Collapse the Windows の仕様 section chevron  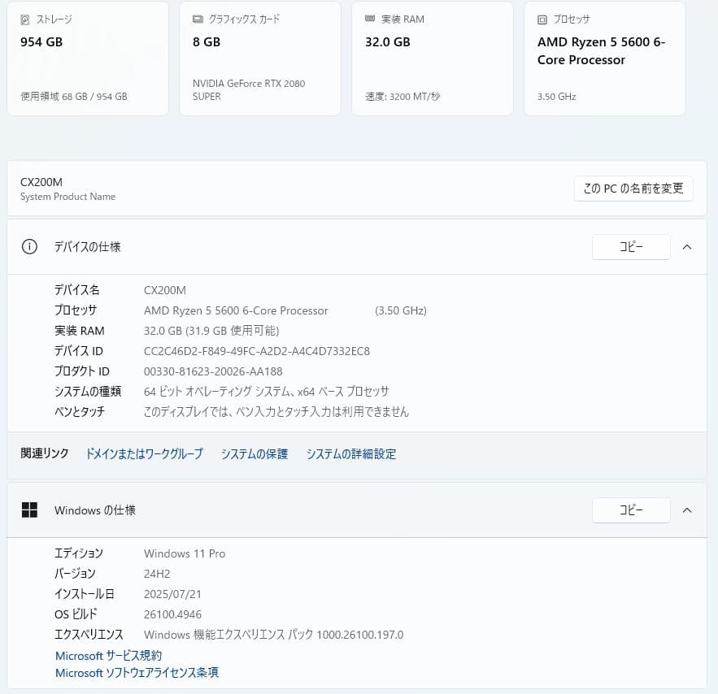[x=687, y=510]
